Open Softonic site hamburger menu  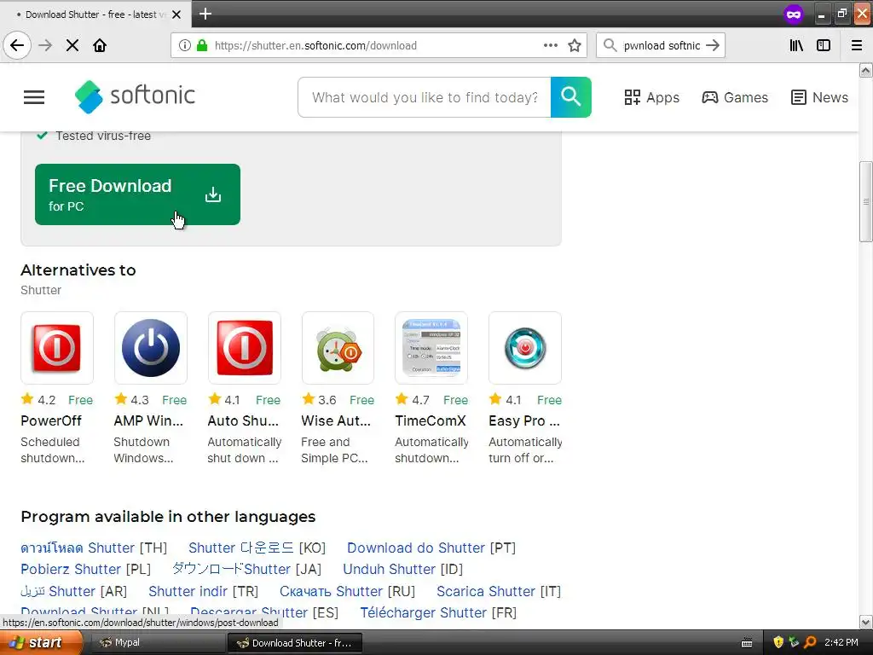[34, 97]
